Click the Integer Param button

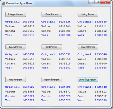coord(15,14)
